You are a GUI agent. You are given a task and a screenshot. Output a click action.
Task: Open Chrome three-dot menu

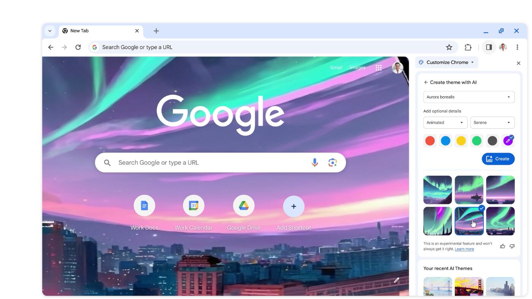coord(517,47)
